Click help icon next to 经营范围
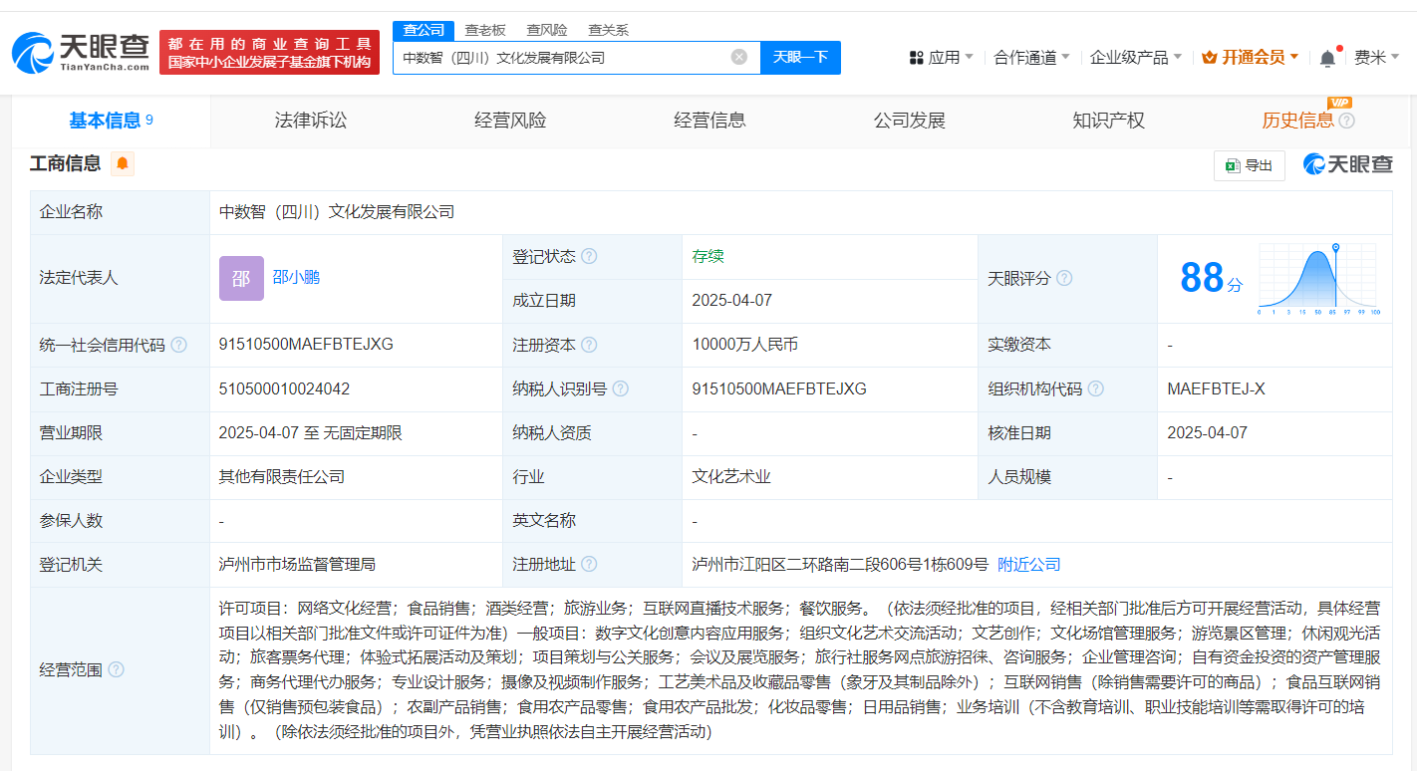The width and height of the screenshot is (1417, 771). tap(116, 669)
